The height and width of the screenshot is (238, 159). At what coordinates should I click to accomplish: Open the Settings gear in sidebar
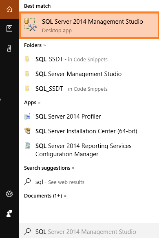pyautogui.click(x=9, y=194)
